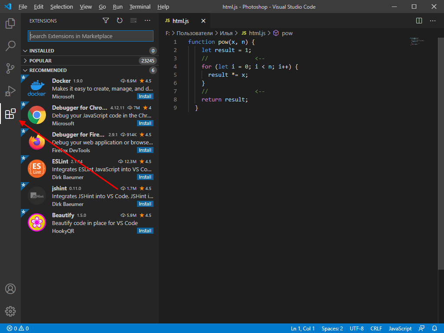Open the Search view icon
Screen dimensions: 444x333
[10, 46]
